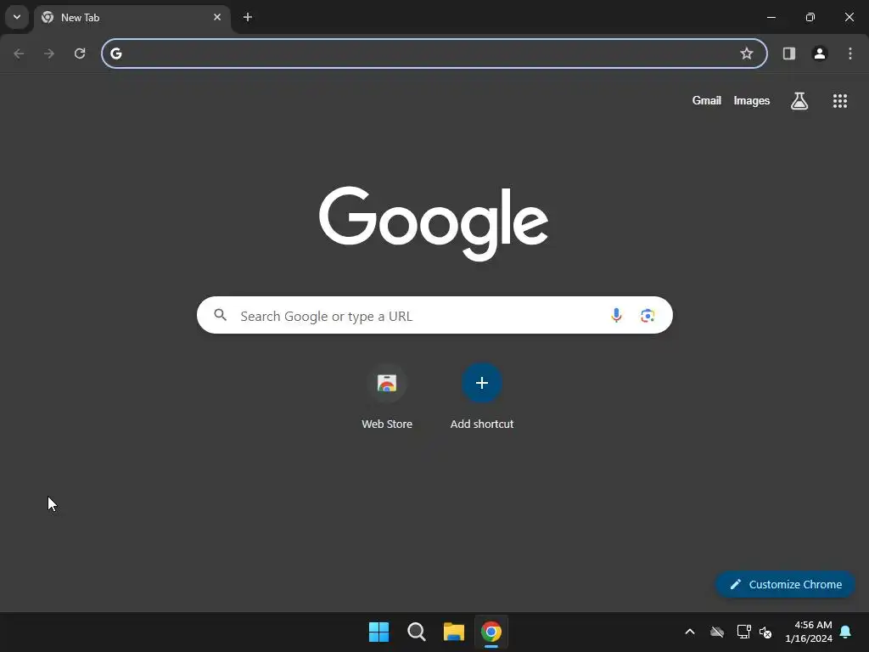This screenshot has height=652, width=869.
Task: Focus the address bar field
Action: [434, 53]
